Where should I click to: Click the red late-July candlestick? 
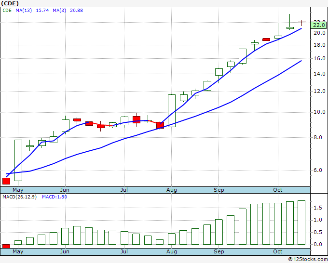(160, 125)
